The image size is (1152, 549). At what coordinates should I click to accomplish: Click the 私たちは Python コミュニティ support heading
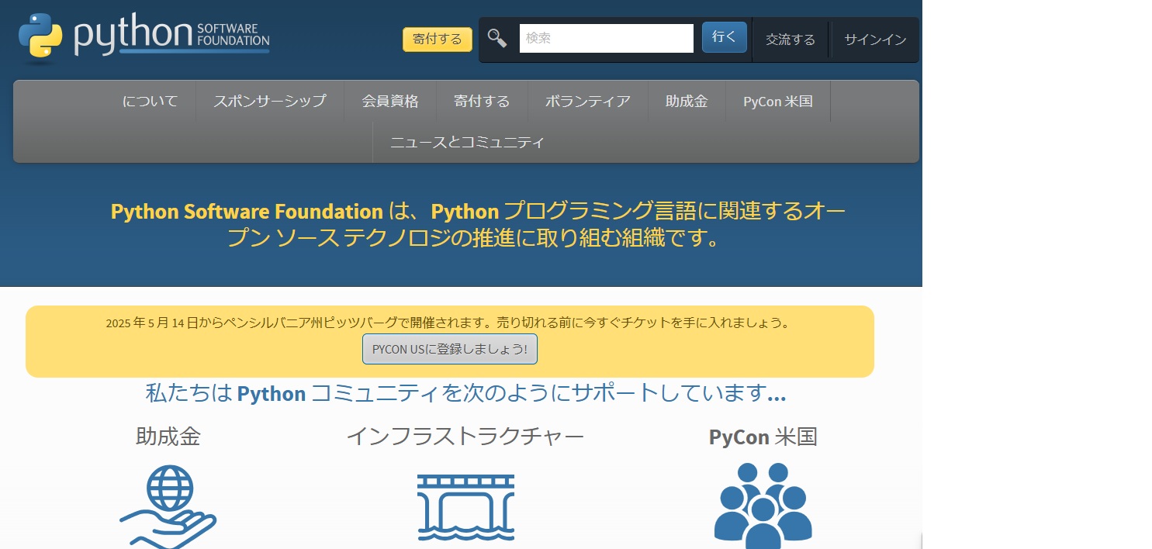tap(465, 393)
